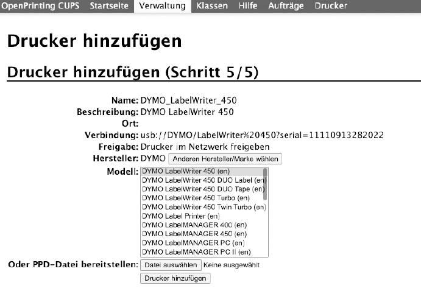Choose DYMO LabelMANAGER PC (en)
This screenshot has width=421, height=291.
pos(204,243)
